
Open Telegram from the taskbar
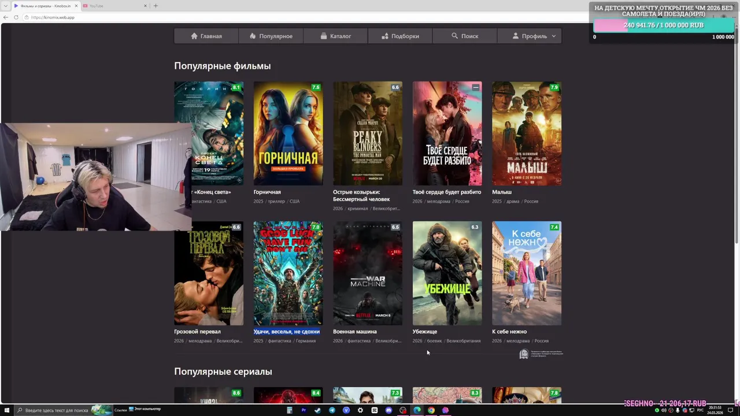coord(332,410)
